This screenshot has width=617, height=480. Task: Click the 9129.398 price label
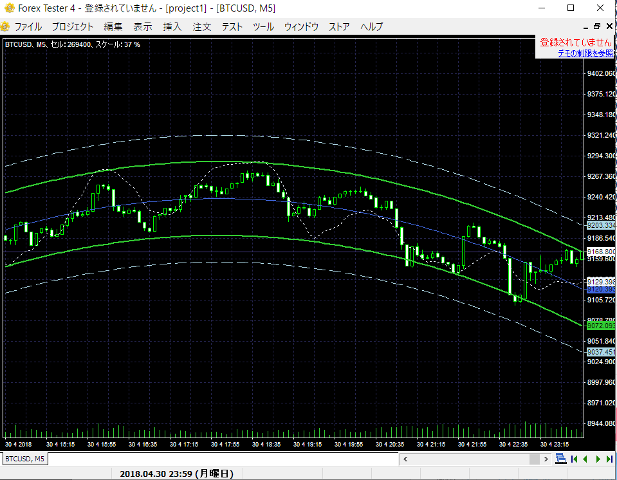click(600, 282)
